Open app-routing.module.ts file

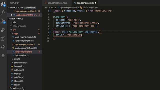coord(25,37)
